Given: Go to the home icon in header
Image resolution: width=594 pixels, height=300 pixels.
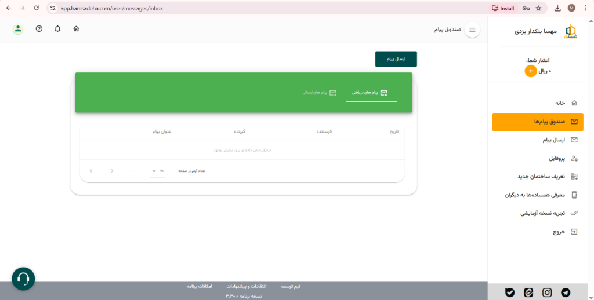Looking at the screenshot, I should pos(76,29).
